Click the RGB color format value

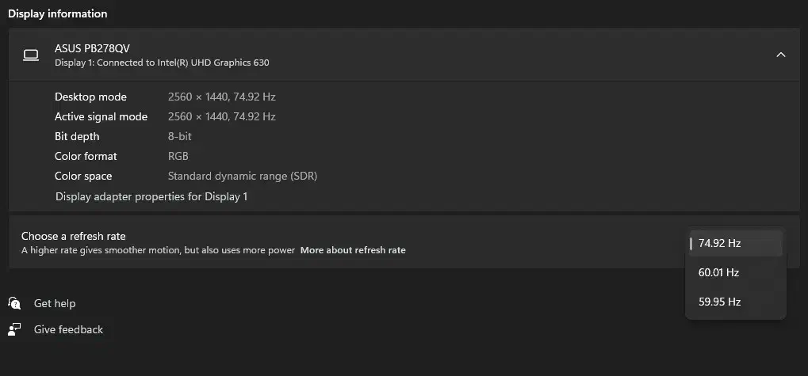178,156
